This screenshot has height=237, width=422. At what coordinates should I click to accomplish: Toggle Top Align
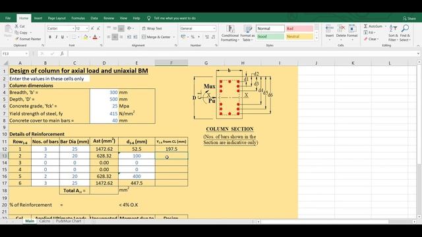pos(109,28)
